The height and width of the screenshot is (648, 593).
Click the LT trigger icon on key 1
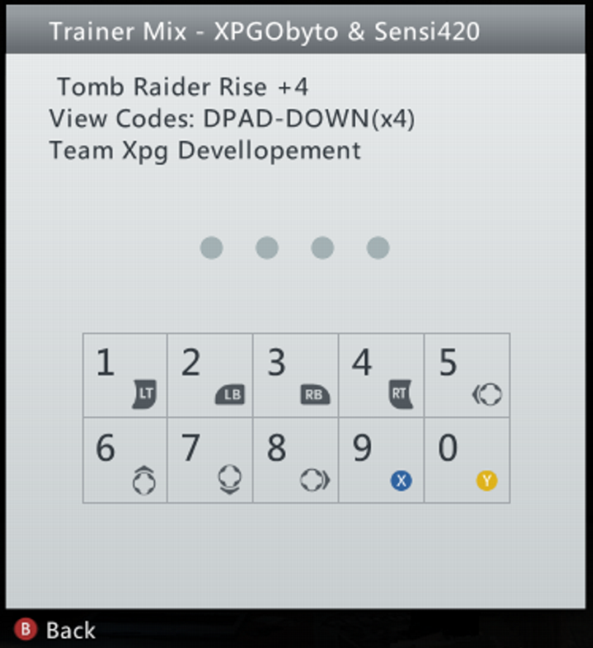(145, 394)
